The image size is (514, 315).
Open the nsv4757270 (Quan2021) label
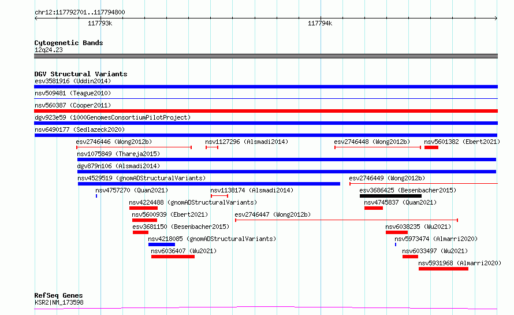132,190
